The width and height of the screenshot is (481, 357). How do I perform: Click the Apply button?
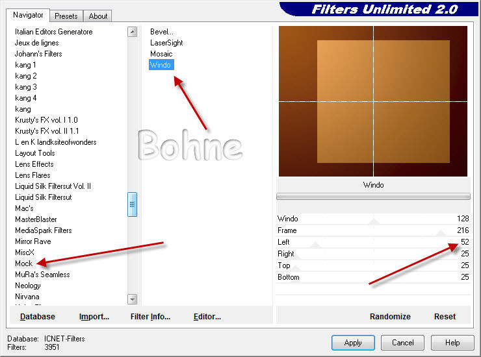[353, 342]
